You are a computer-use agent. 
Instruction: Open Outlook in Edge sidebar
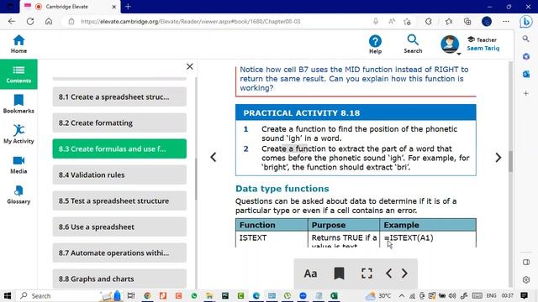coord(526,74)
